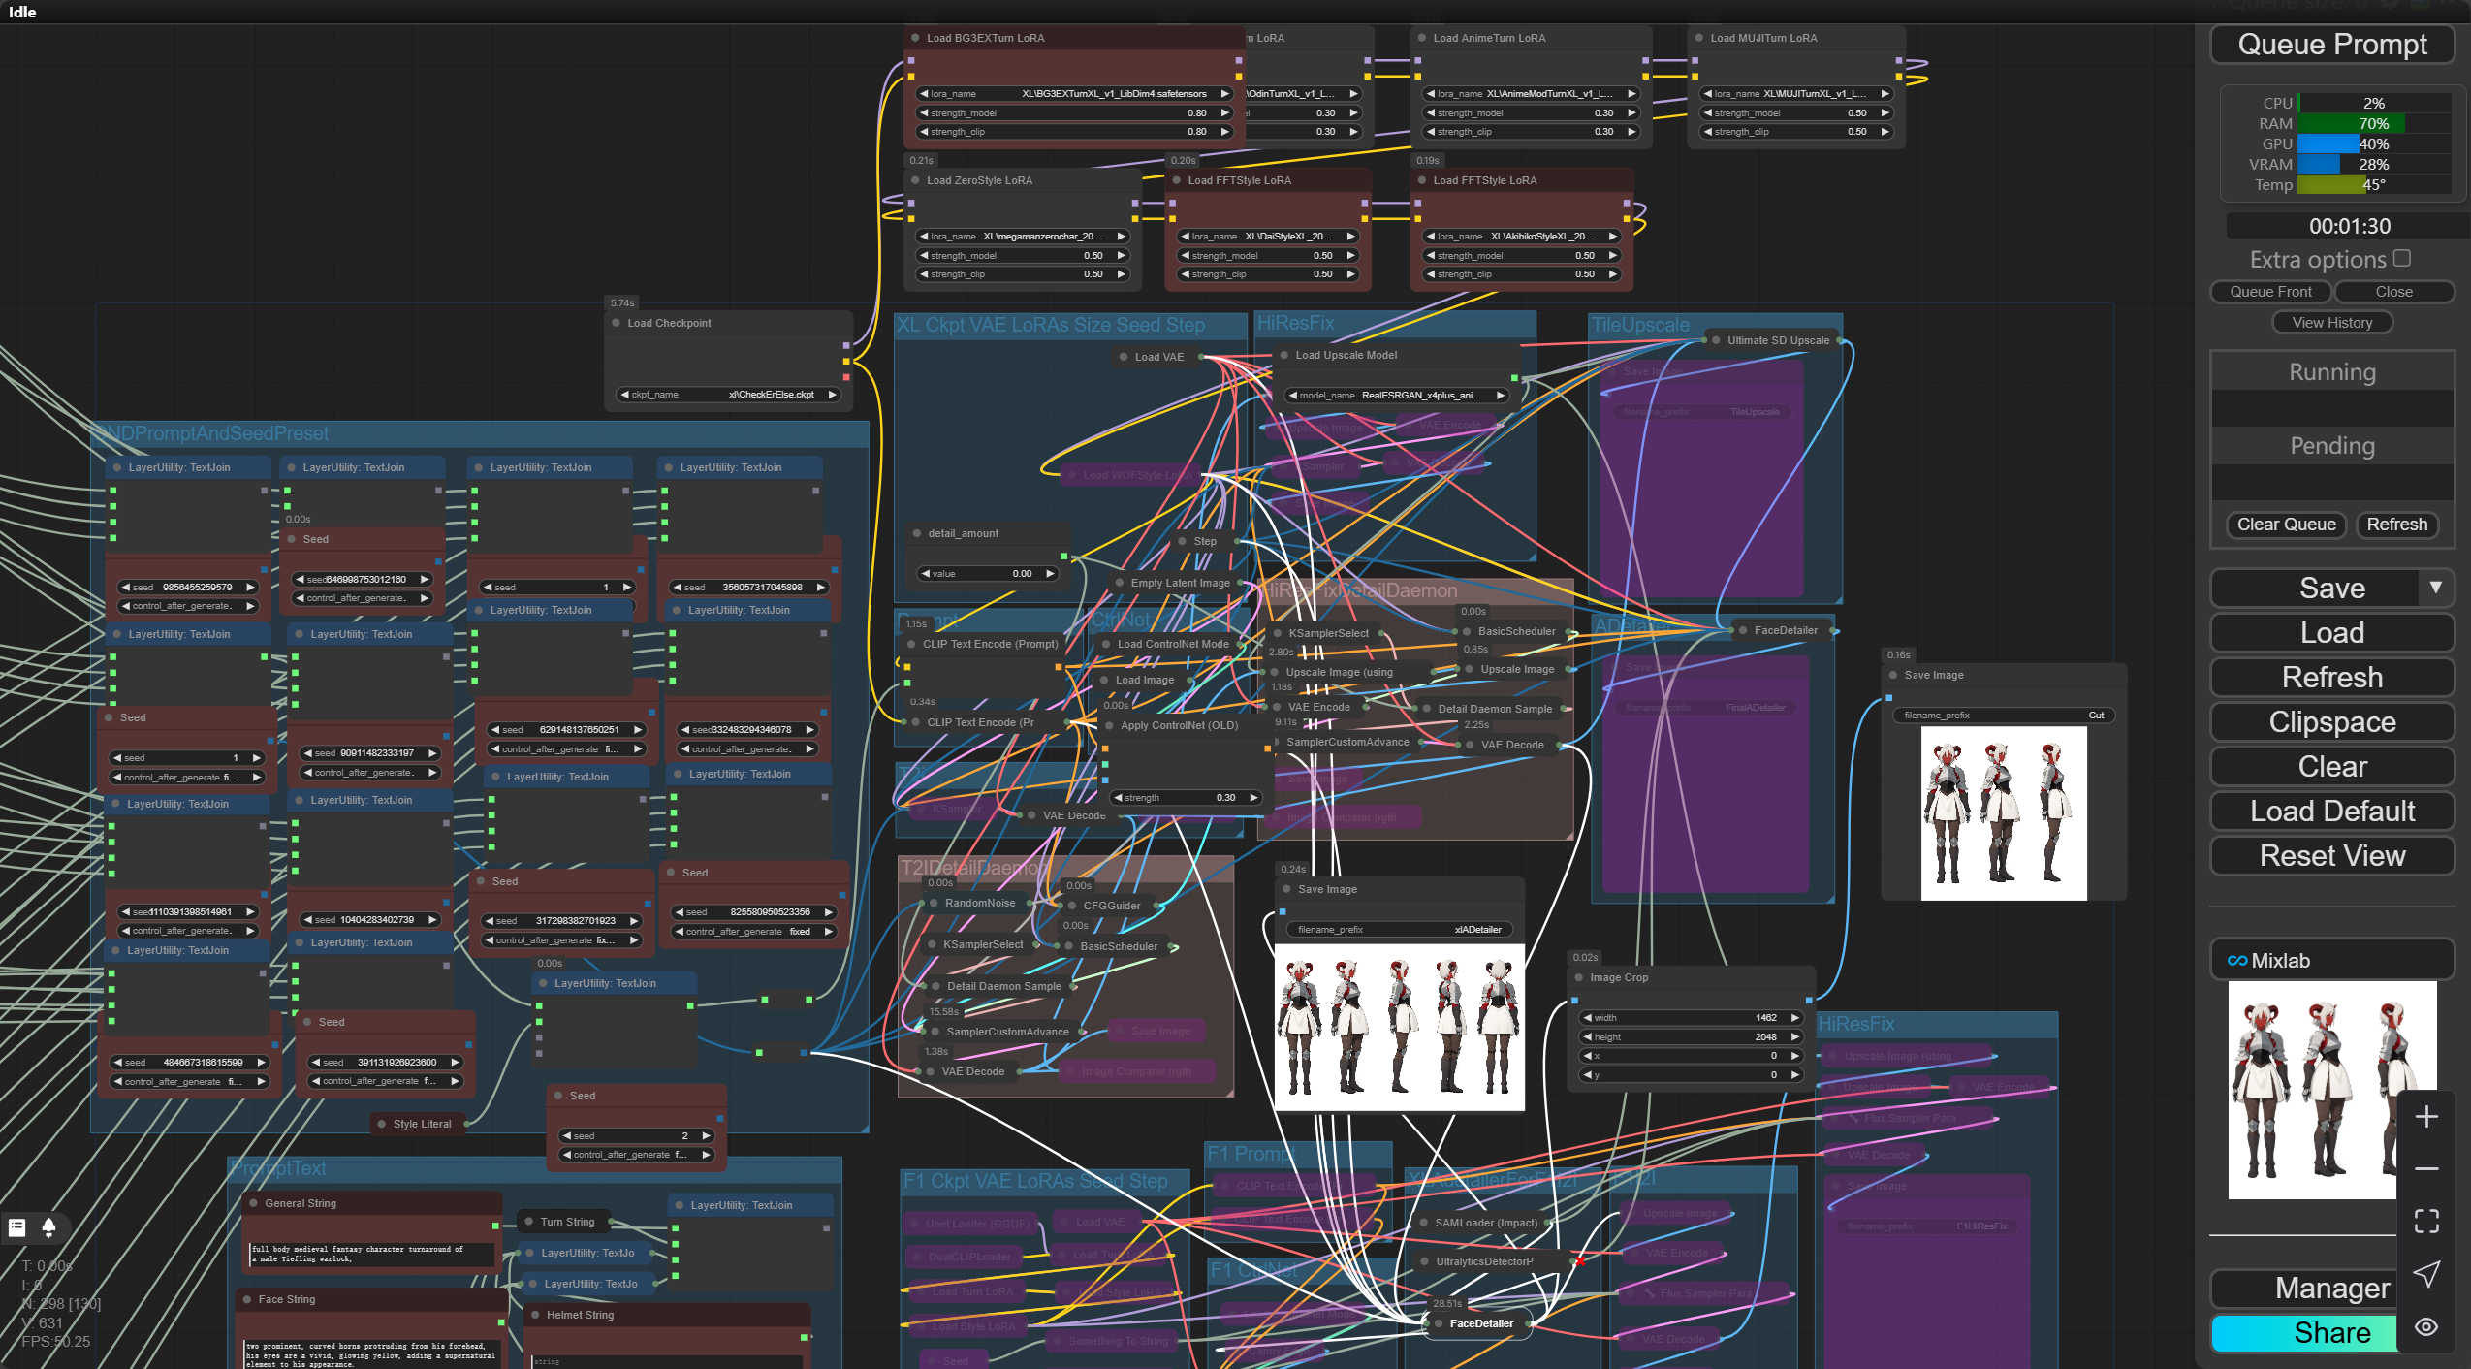Open the Manager menu
This screenshot has height=1369, width=2471.
(x=2332, y=1288)
